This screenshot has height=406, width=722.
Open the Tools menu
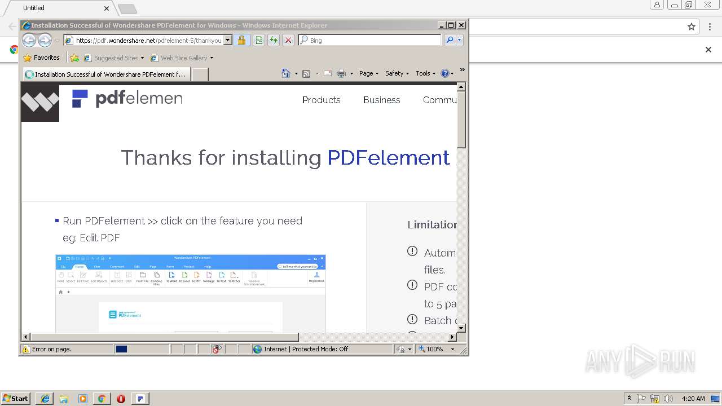[x=425, y=73]
